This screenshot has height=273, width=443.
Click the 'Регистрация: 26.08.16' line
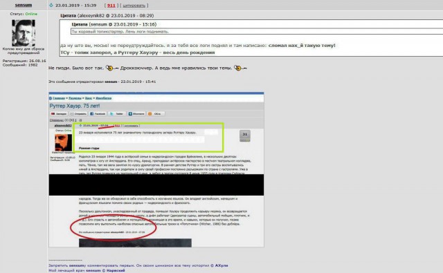[x=24, y=61]
